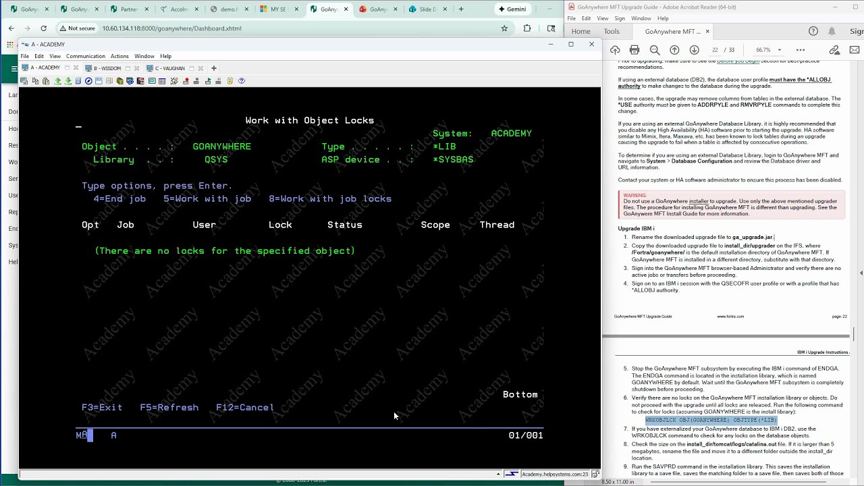Open the emulator View menu
The image size is (864, 486).
click(x=55, y=56)
